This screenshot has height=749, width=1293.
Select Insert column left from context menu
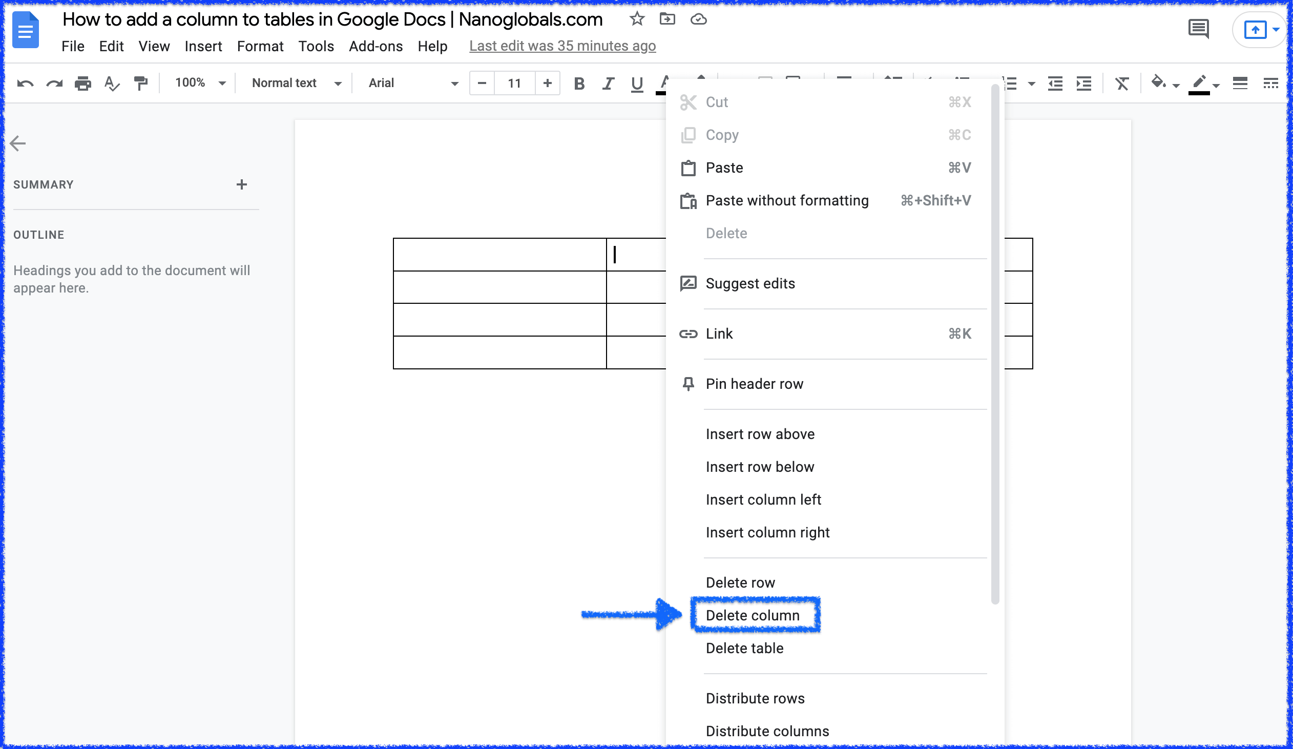pyautogui.click(x=764, y=500)
